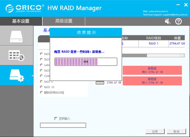The height and width of the screenshot is (137, 190).
Task: Focus the password input field
Action: [x=63, y=125]
